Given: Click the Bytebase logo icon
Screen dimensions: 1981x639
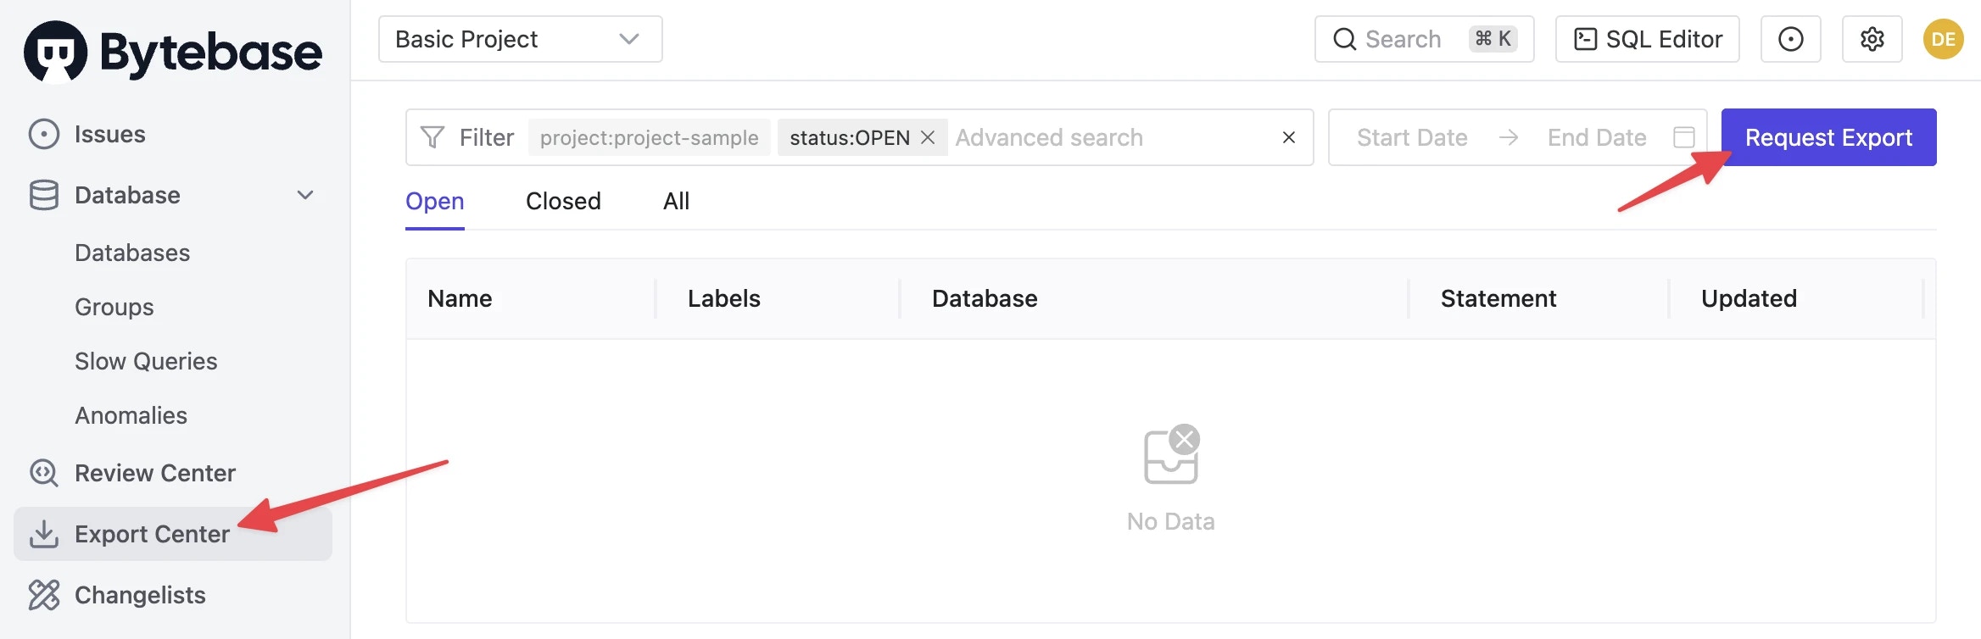Looking at the screenshot, I should point(55,52).
